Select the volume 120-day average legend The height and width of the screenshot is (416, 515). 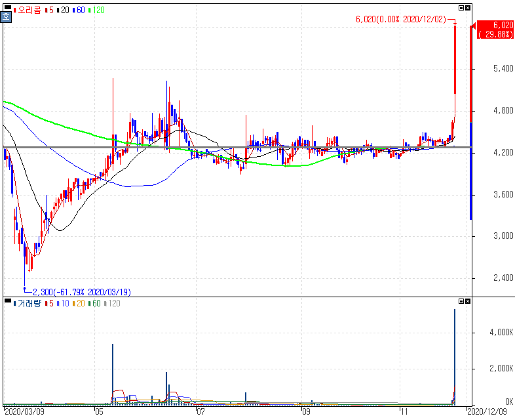112,303
